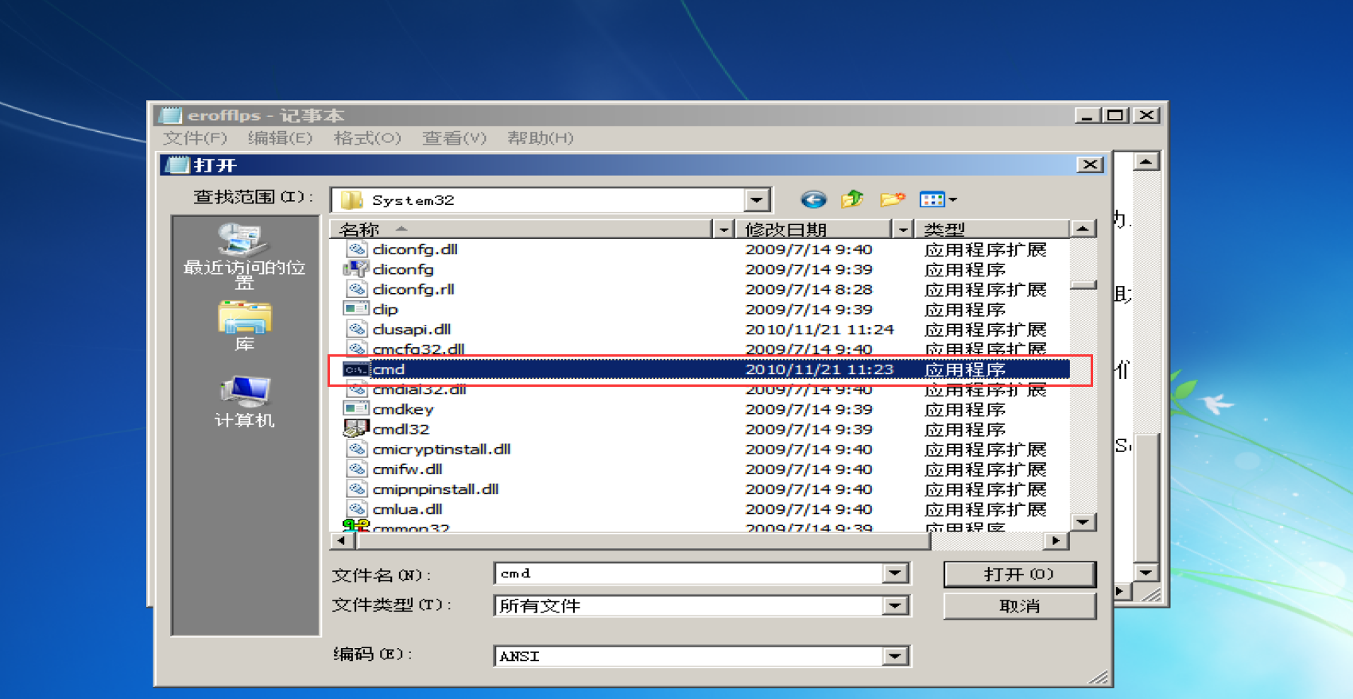The height and width of the screenshot is (699, 1353).
Task: Select the cmifw.dll file name
Action: [407, 469]
